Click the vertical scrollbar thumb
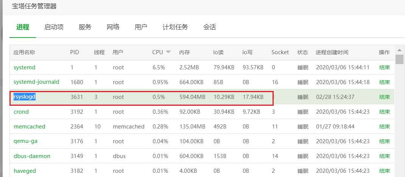 pyautogui.click(x=399, y=59)
